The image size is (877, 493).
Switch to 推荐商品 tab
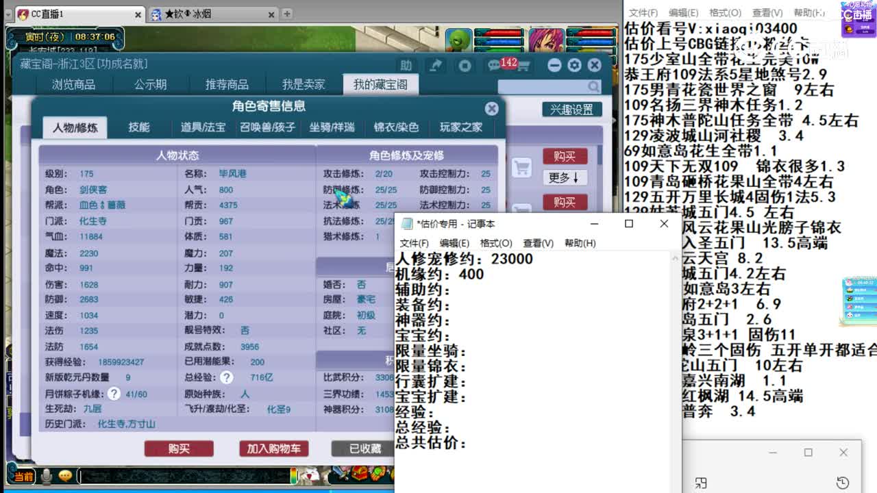click(227, 85)
